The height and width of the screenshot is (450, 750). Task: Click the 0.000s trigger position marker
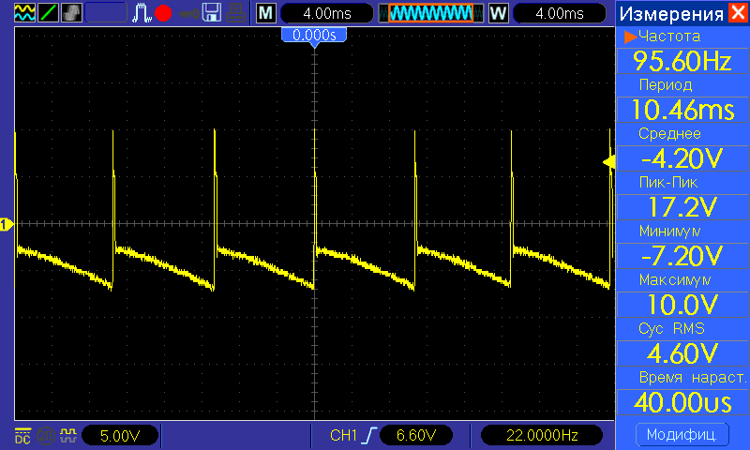tap(314, 35)
